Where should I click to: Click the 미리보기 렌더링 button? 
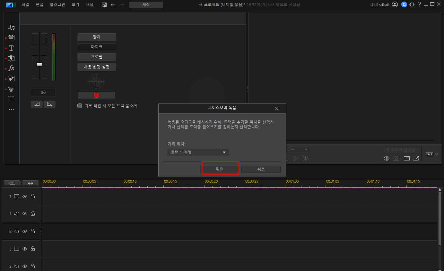[401, 150]
